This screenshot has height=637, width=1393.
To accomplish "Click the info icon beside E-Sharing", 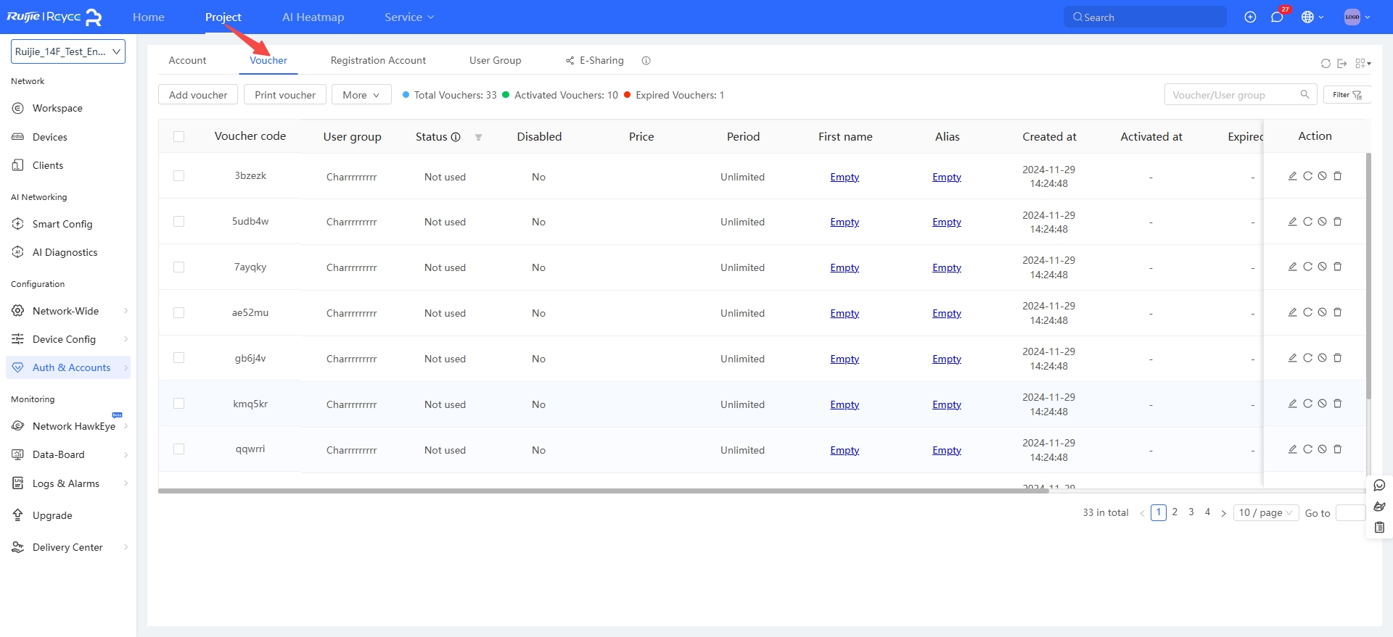I will 646,61.
